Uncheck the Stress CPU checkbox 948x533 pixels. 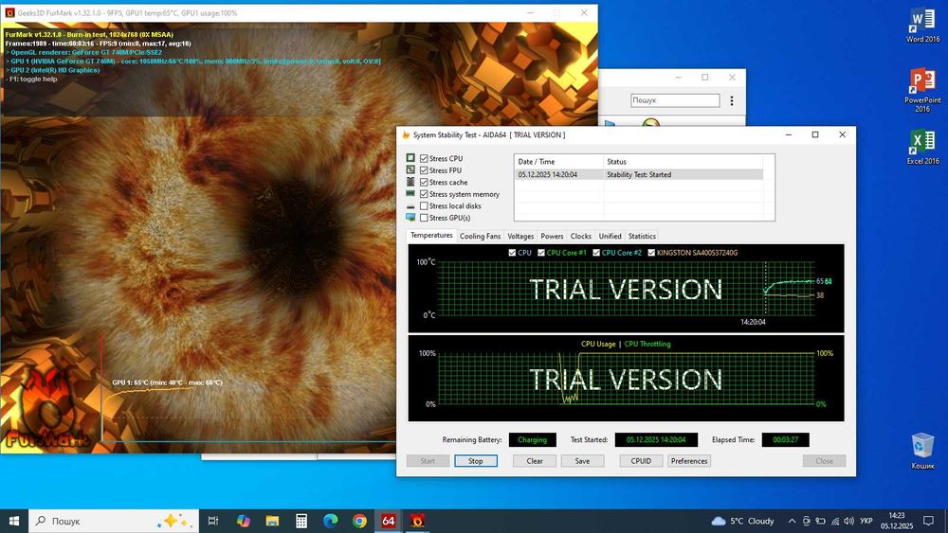(424, 159)
